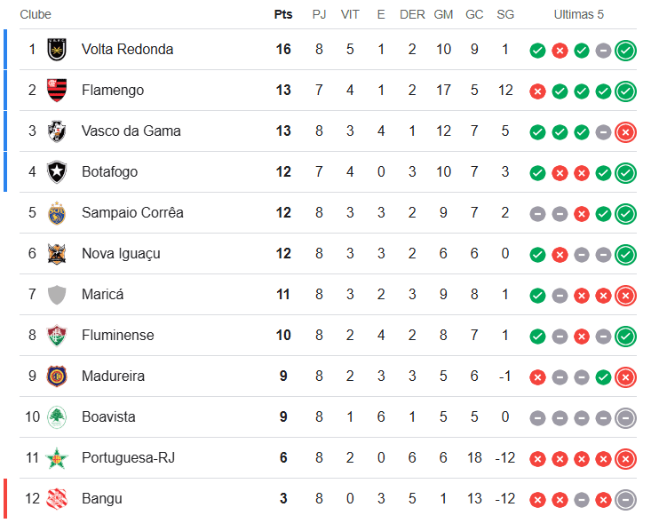
Task: Click the Volta Redonda club crest
Action: pos(57,50)
